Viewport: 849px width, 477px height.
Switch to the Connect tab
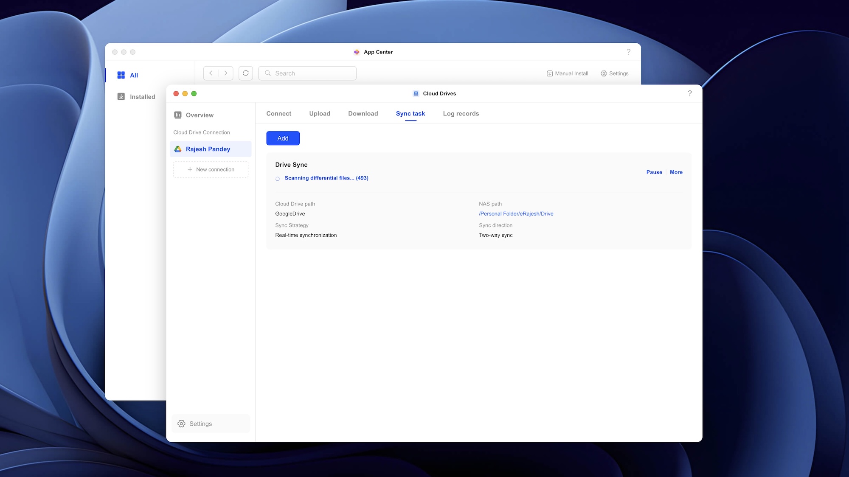click(x=278, y=113)
